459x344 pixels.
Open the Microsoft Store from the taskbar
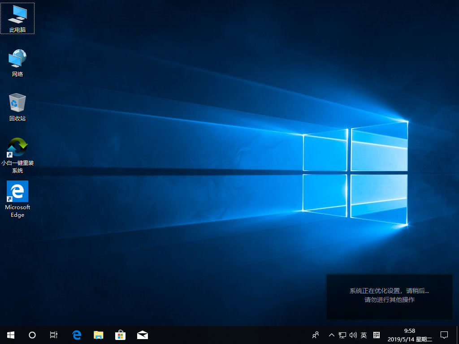click(120, 335)
